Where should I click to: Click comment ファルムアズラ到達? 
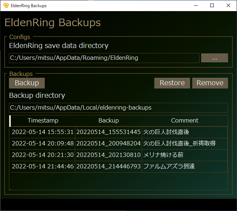(x=185, y=166)
